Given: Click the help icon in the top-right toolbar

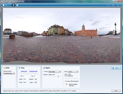Looking at the screenshot, I should pos(108,5).
